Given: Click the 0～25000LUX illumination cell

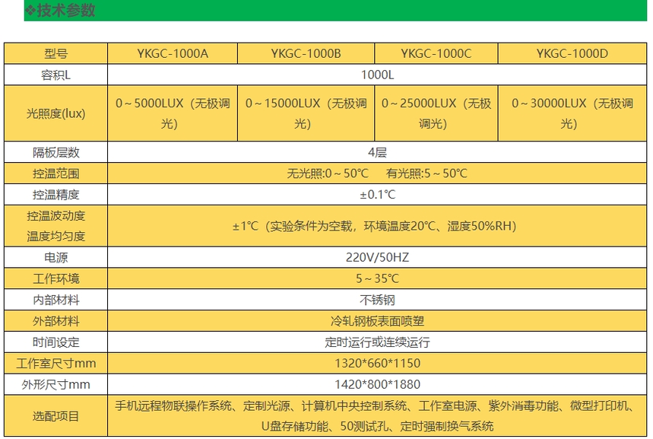Looking at the screenshot, I should (436, 113).
